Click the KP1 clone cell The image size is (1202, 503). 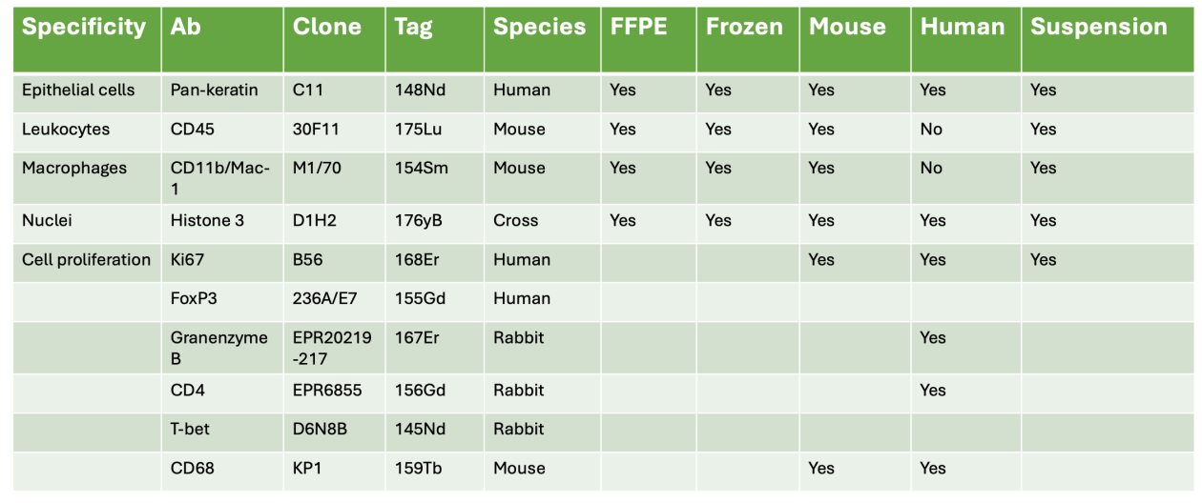[x=309, y=469]
